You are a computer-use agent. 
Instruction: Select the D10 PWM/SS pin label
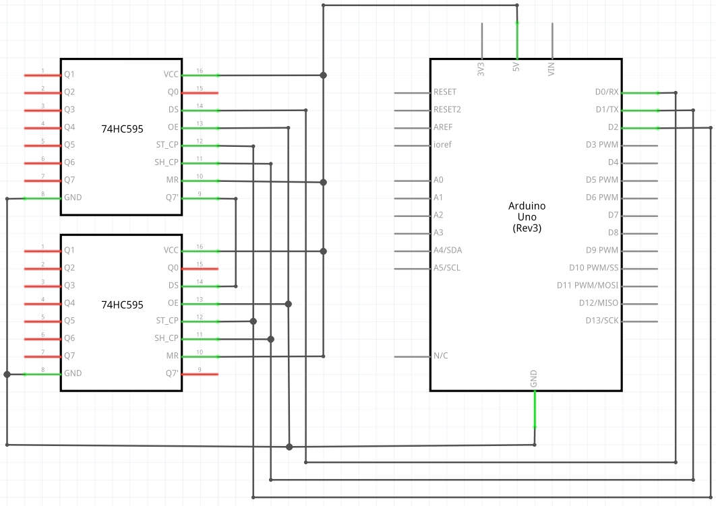[x=593, y=268]
